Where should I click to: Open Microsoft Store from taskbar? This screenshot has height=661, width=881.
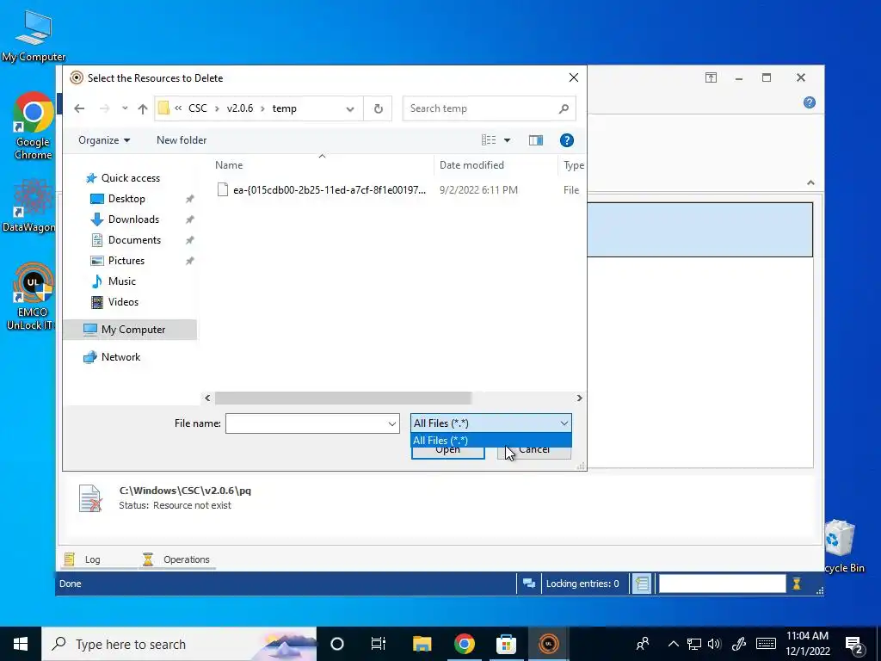(506, 644)
